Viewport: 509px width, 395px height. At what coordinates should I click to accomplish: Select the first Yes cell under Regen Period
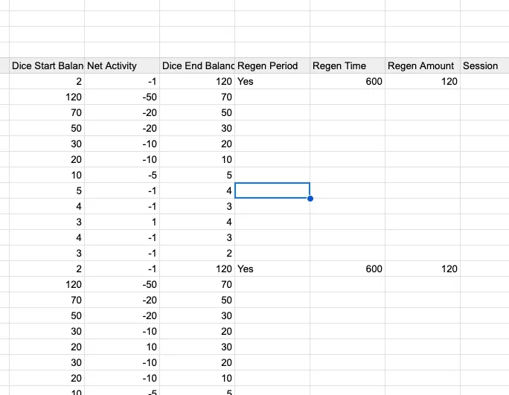click(272, 81)
